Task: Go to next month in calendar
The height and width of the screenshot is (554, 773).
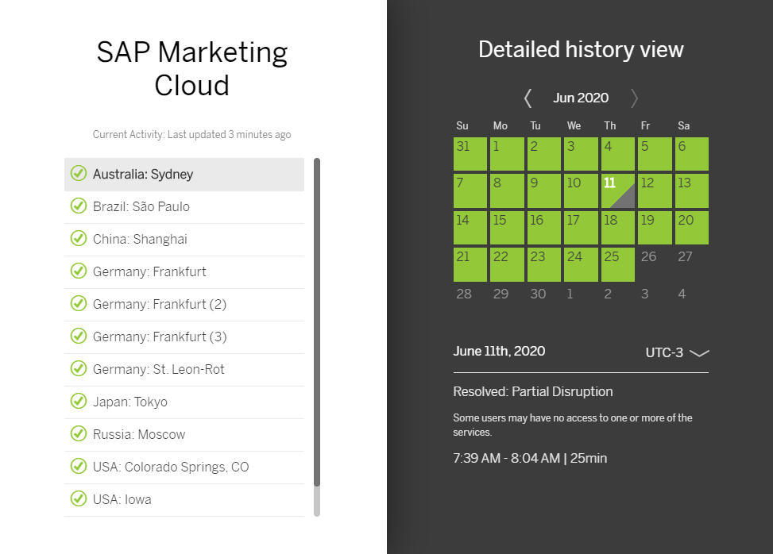Action: (634, 98)
